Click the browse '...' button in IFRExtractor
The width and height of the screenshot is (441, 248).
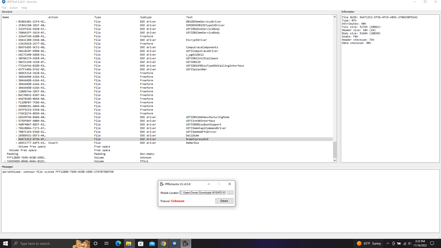[230, 193]
